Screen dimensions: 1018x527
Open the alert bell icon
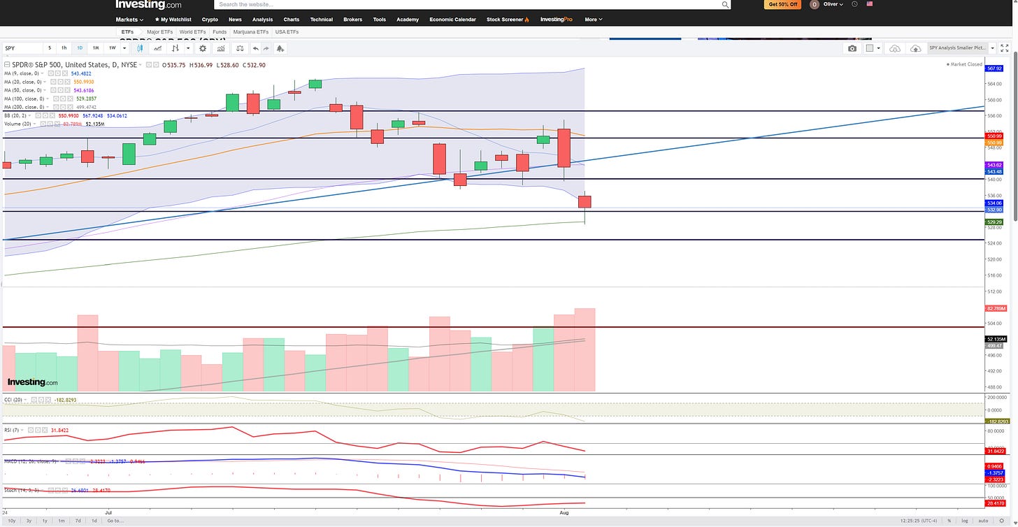click(x=280, y=48)
